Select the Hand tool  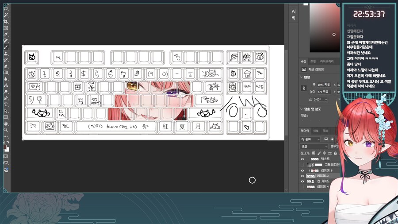pyautogui.click(x=6, y=124)
